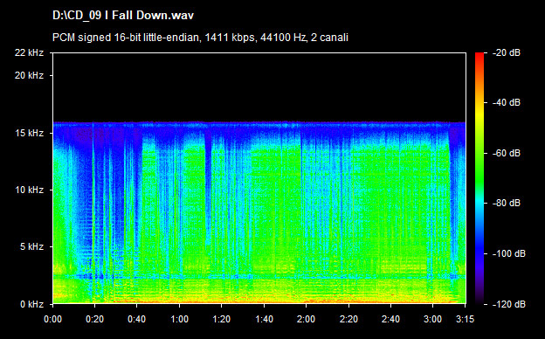545x339 pixels.
Task: Click the -120 dB scale label
Action: (x=509, y=304)
